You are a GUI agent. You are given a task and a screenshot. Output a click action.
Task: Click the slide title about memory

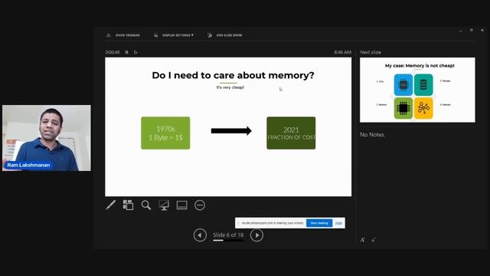click(x=233, y=75)
